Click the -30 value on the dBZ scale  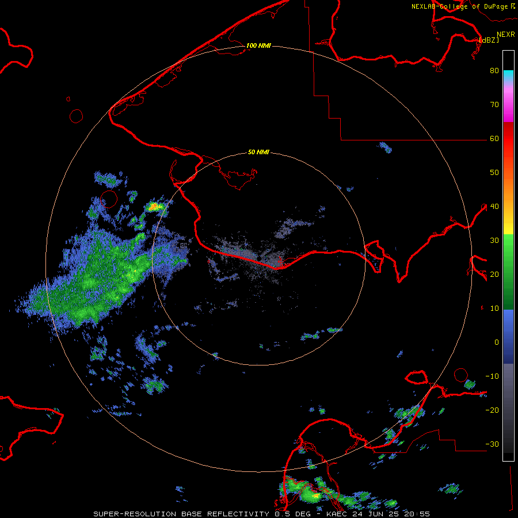(x=492, y=444)
